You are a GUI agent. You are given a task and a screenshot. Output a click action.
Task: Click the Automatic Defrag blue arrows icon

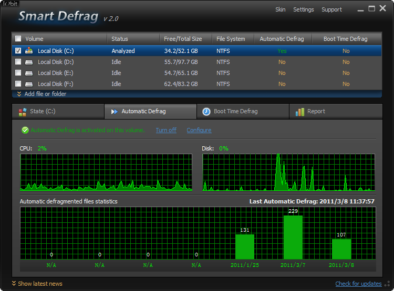coord(115,112)
